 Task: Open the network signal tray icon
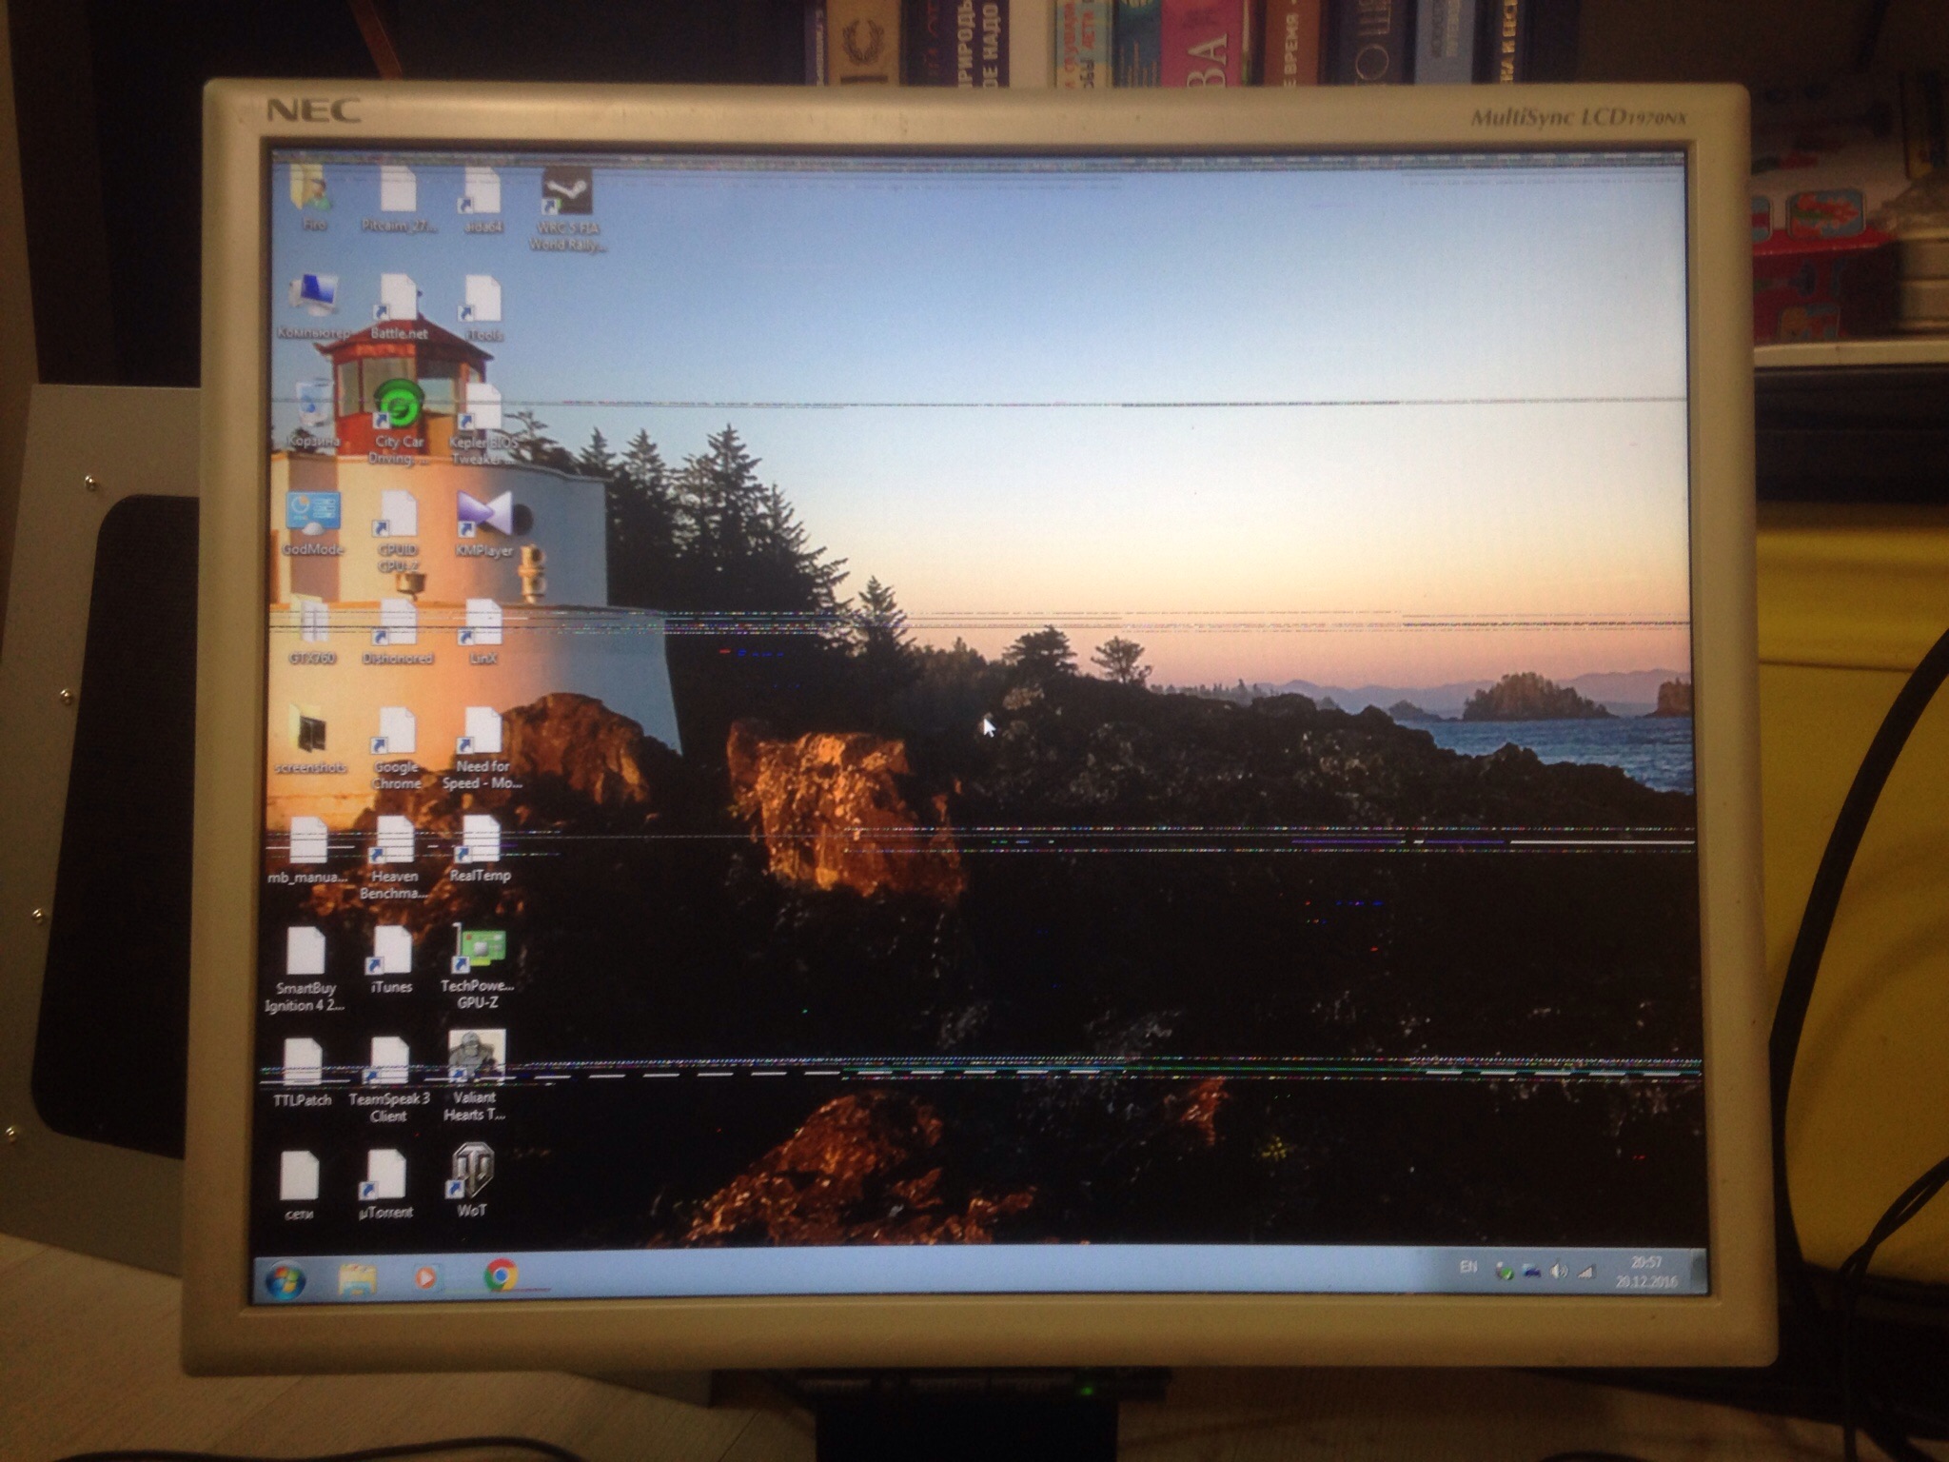tap(1585, 1271)
